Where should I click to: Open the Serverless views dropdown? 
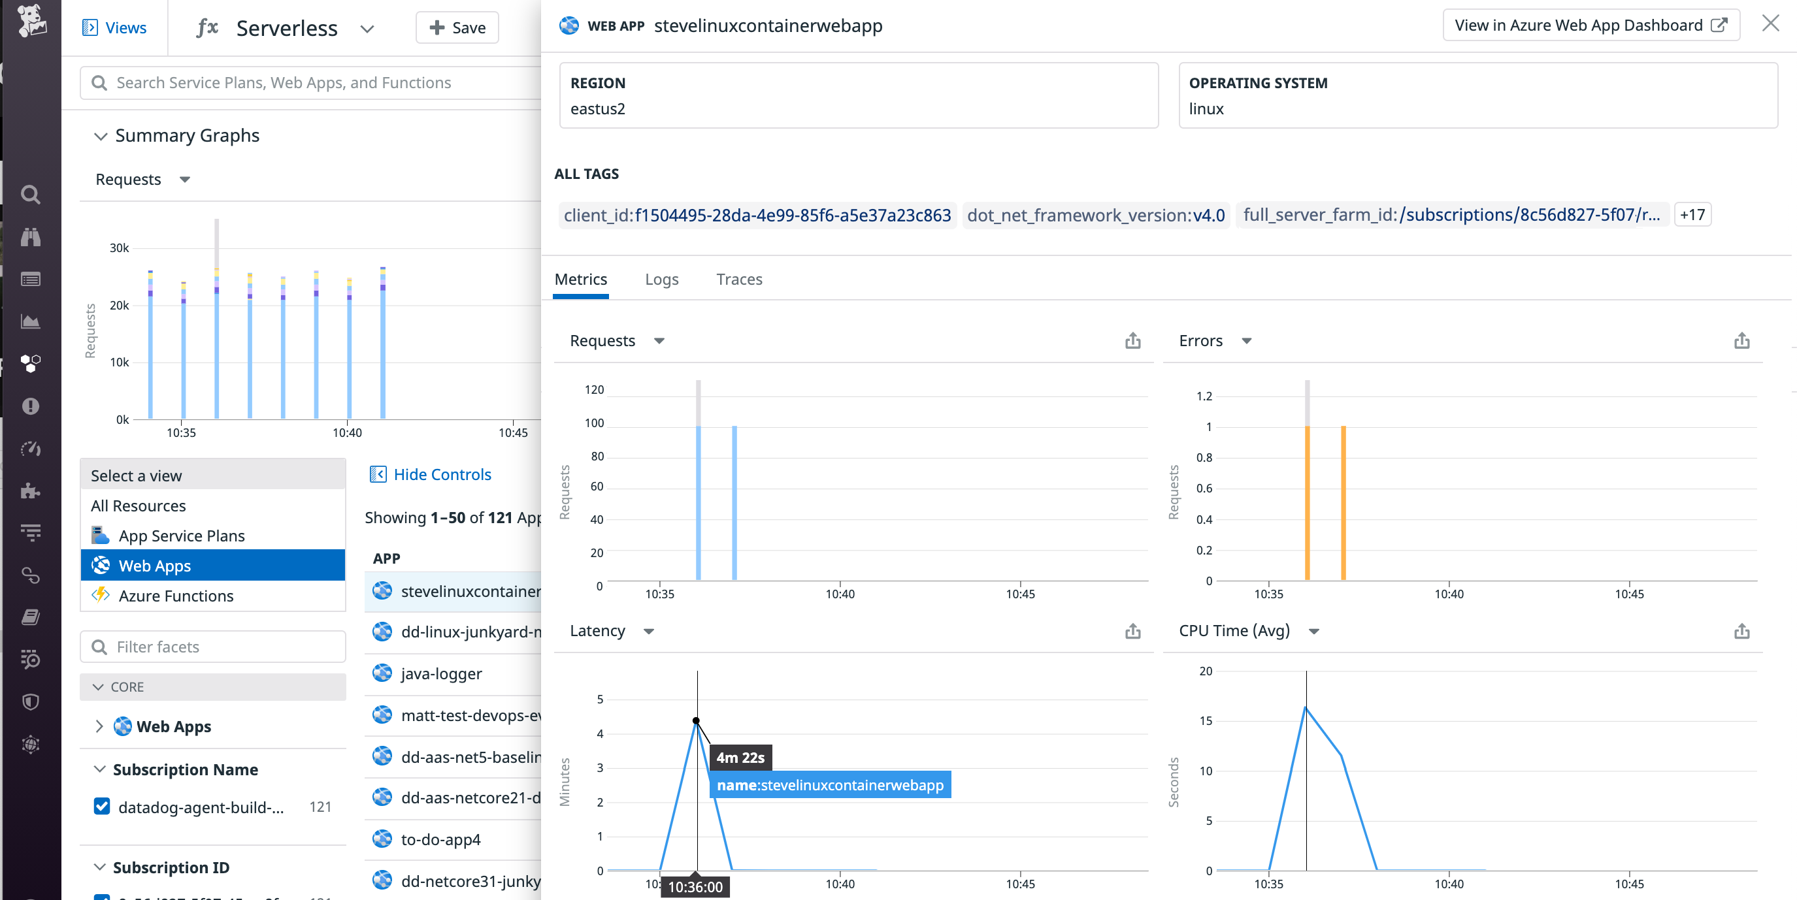[368, 29]
